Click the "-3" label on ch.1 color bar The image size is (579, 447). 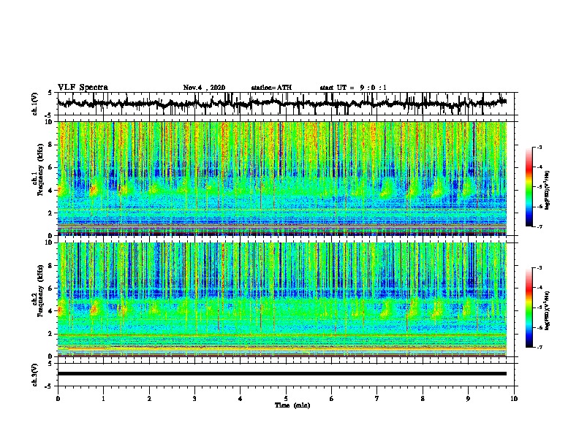tap(540, 148)
